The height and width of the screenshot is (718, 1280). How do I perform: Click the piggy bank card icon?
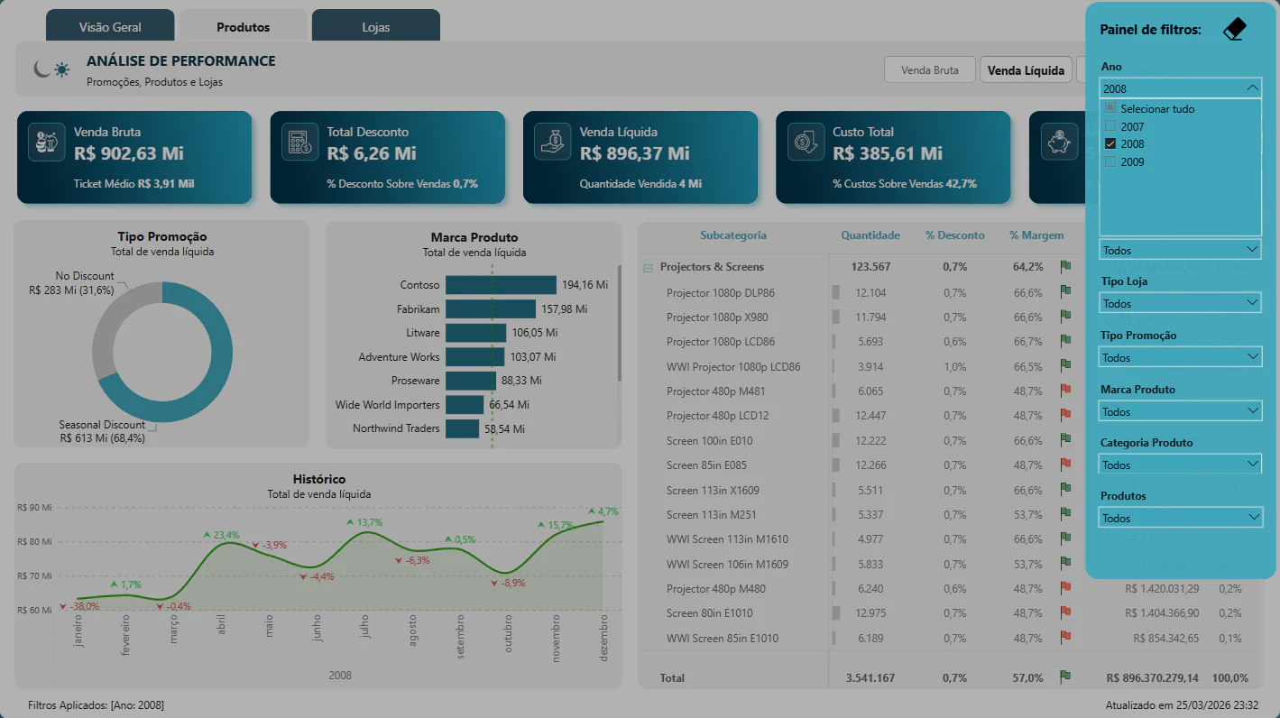1058,143
